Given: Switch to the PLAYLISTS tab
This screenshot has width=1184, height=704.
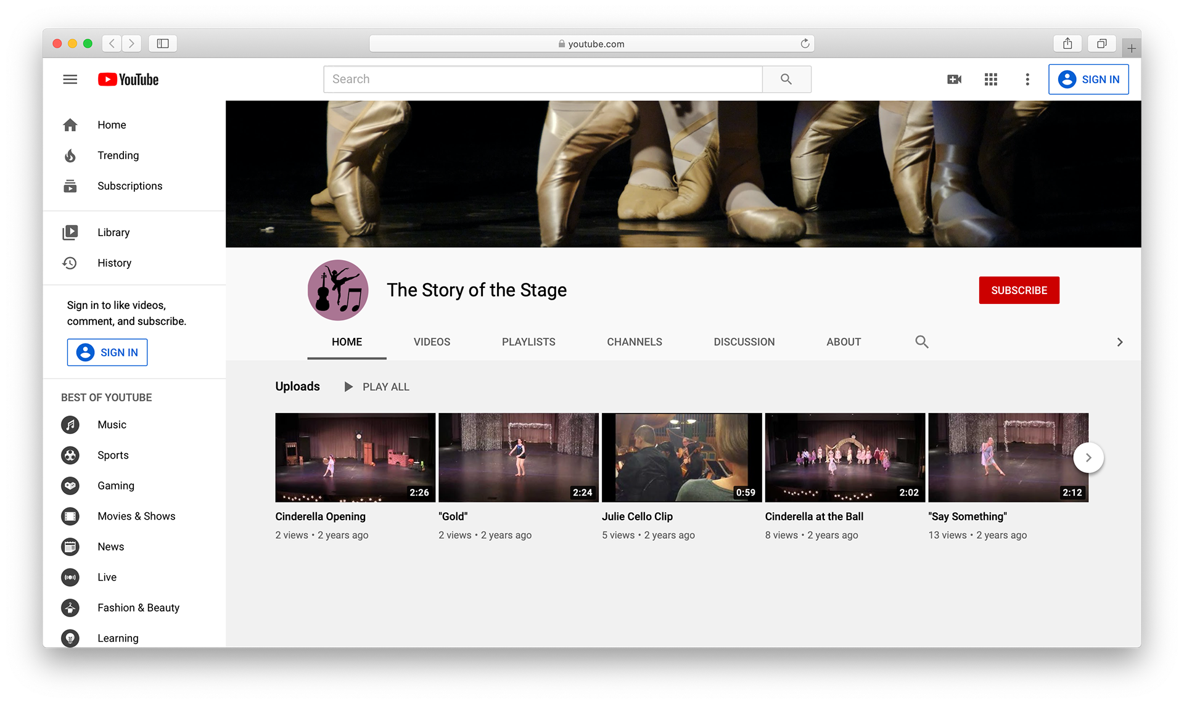Looking at the screenshot, I should click(x=528, y=342).
